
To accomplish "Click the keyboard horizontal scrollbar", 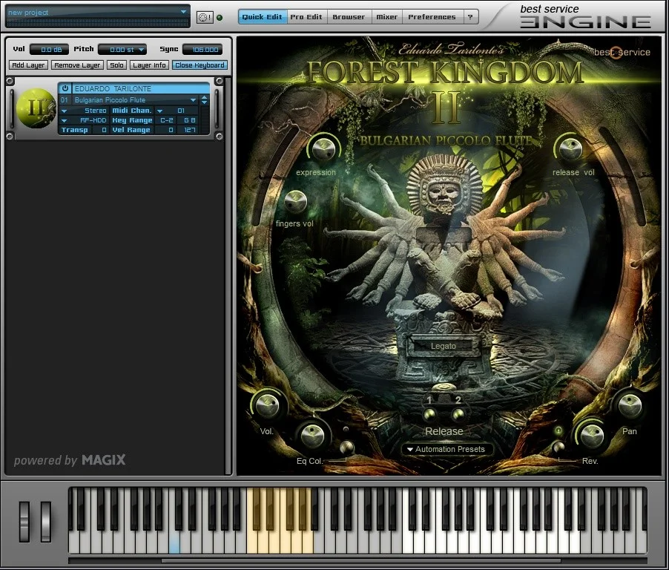I will [360, 560].
